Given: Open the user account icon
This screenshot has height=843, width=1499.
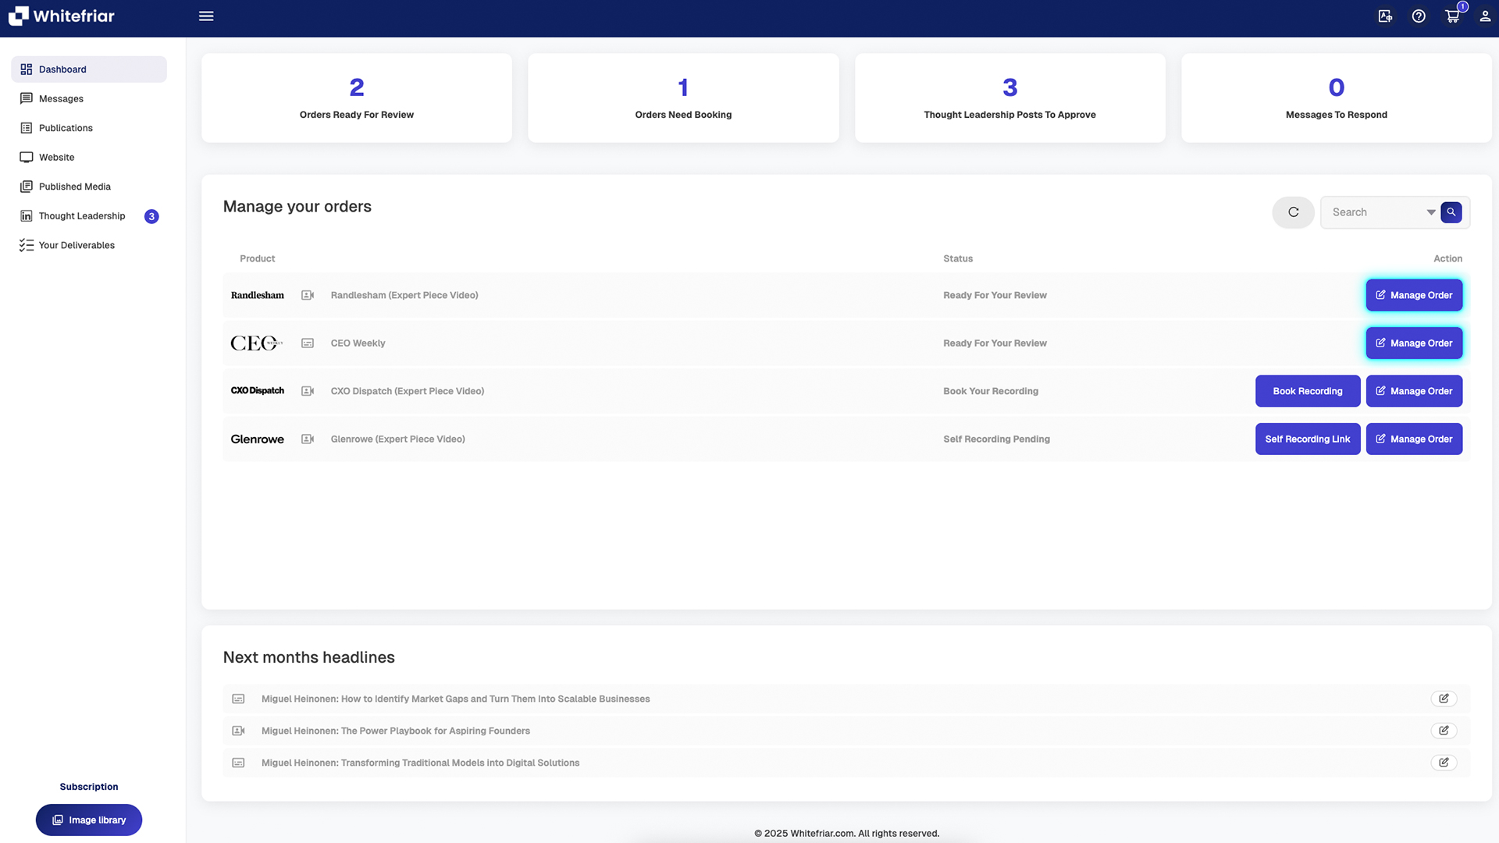Looking at the screenshot, I should click(x=1485, y=16).
